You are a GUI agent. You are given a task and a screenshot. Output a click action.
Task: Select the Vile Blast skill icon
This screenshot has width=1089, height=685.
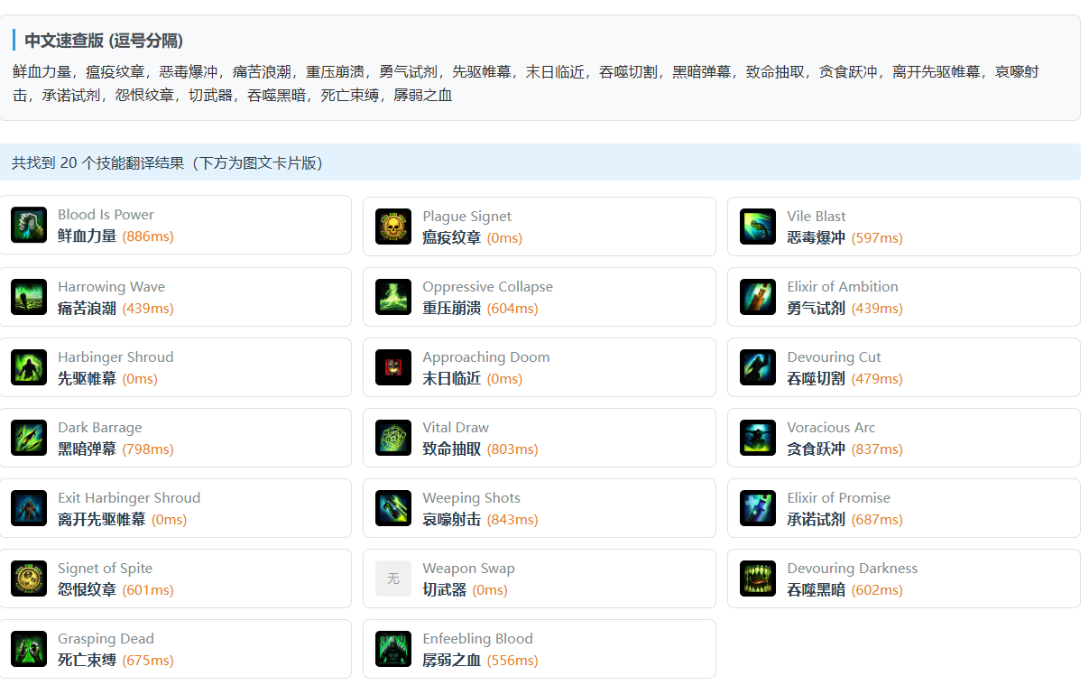click(x=758, y=227)
